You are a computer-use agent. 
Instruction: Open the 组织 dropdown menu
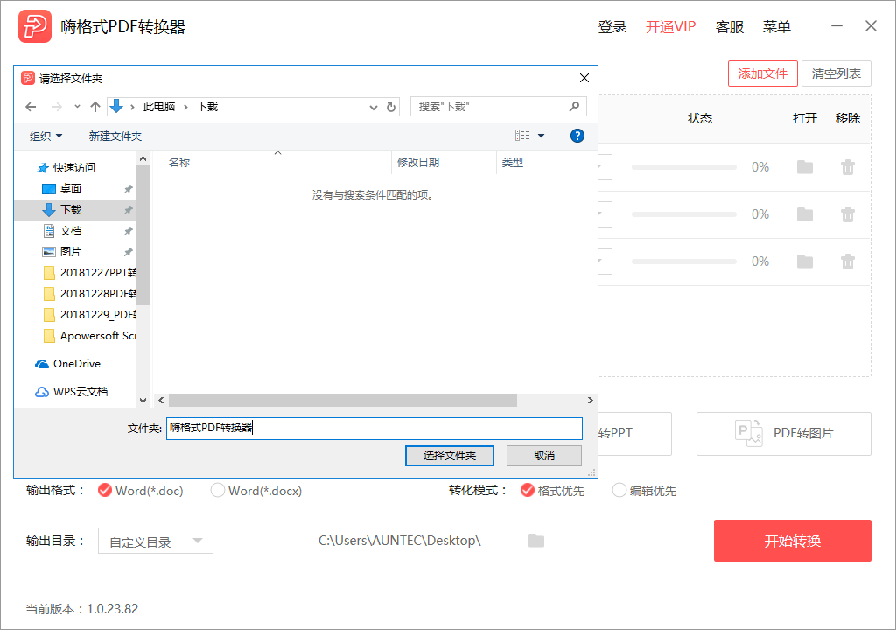click(x=45, y=136)
